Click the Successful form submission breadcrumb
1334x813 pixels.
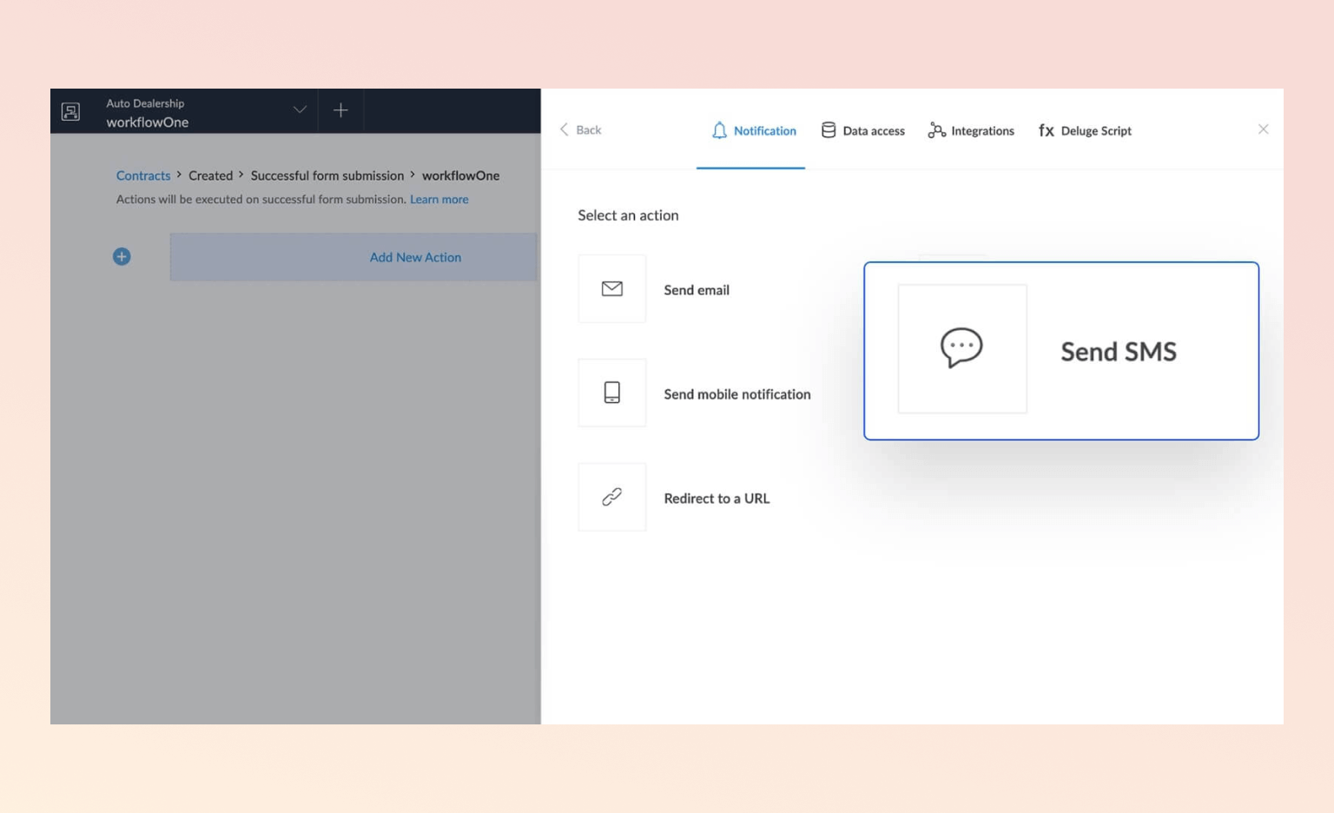[x=327, y=175]
